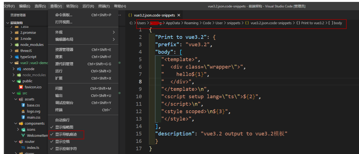Expand the .vscode folder chevron
359x154 pixels.
tap(14, 69)
